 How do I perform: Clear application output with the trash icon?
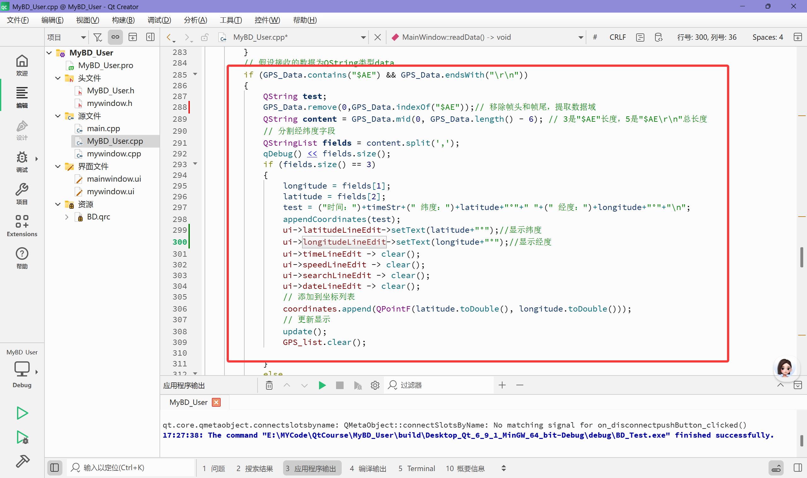pos(269,385)
